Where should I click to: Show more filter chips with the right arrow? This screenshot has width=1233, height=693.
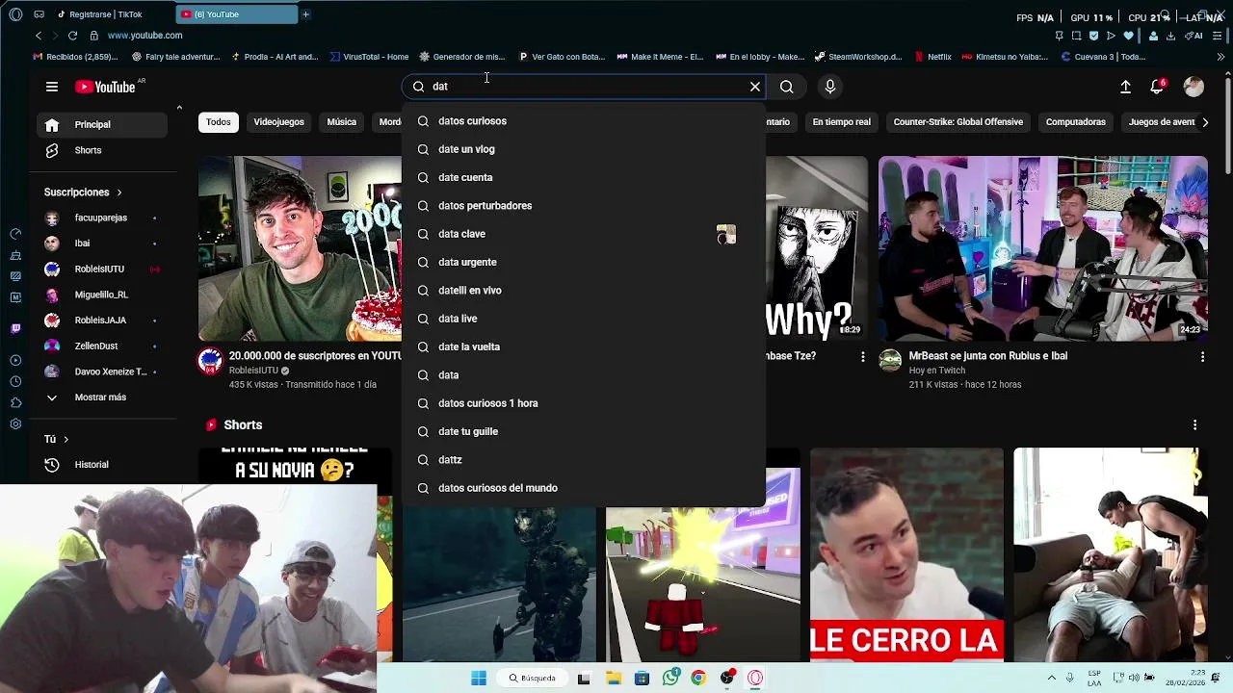[1205, 122]
